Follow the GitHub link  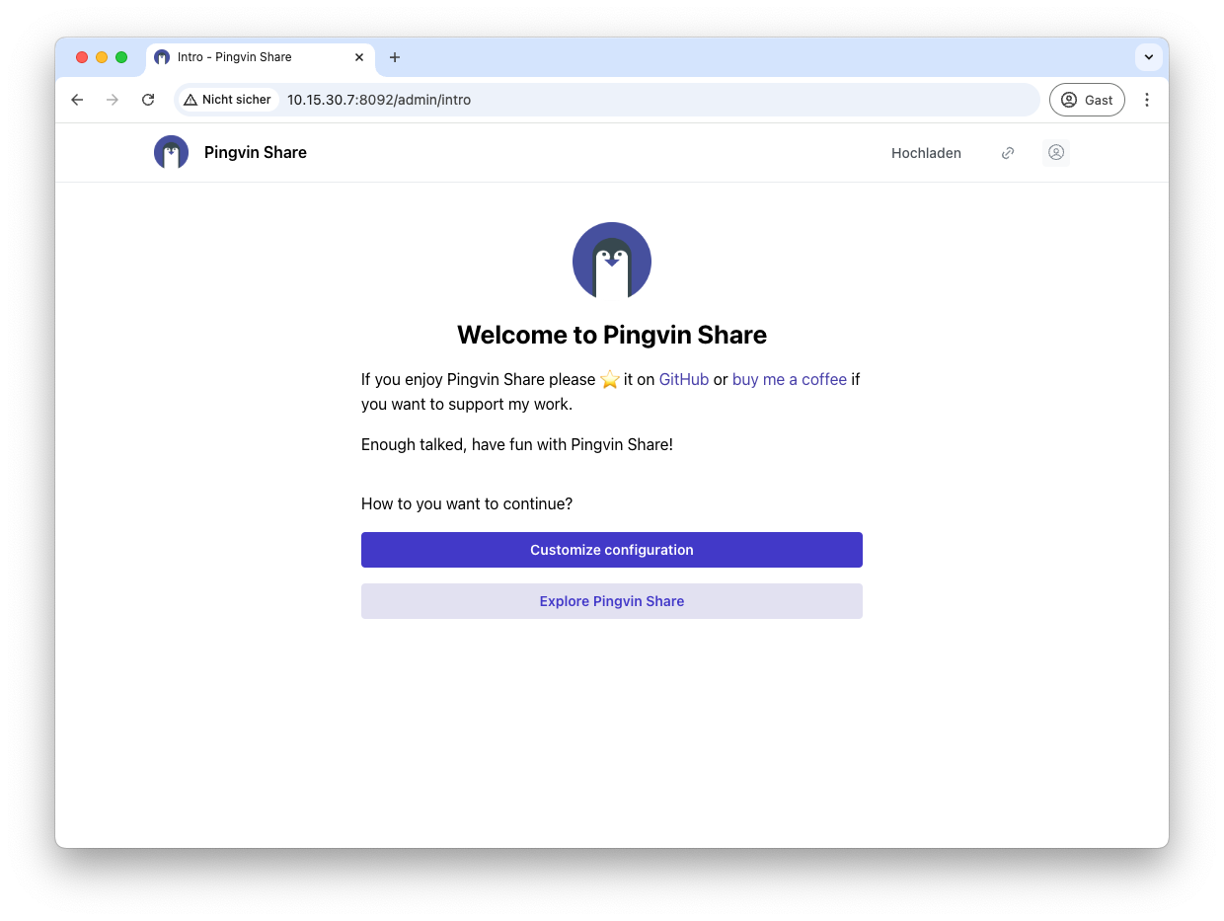pyautogui.click(x=683, y=379)
